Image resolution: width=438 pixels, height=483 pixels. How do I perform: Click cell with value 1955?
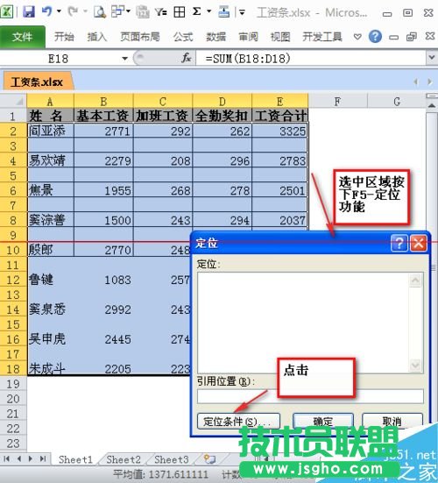pos(103,190)
